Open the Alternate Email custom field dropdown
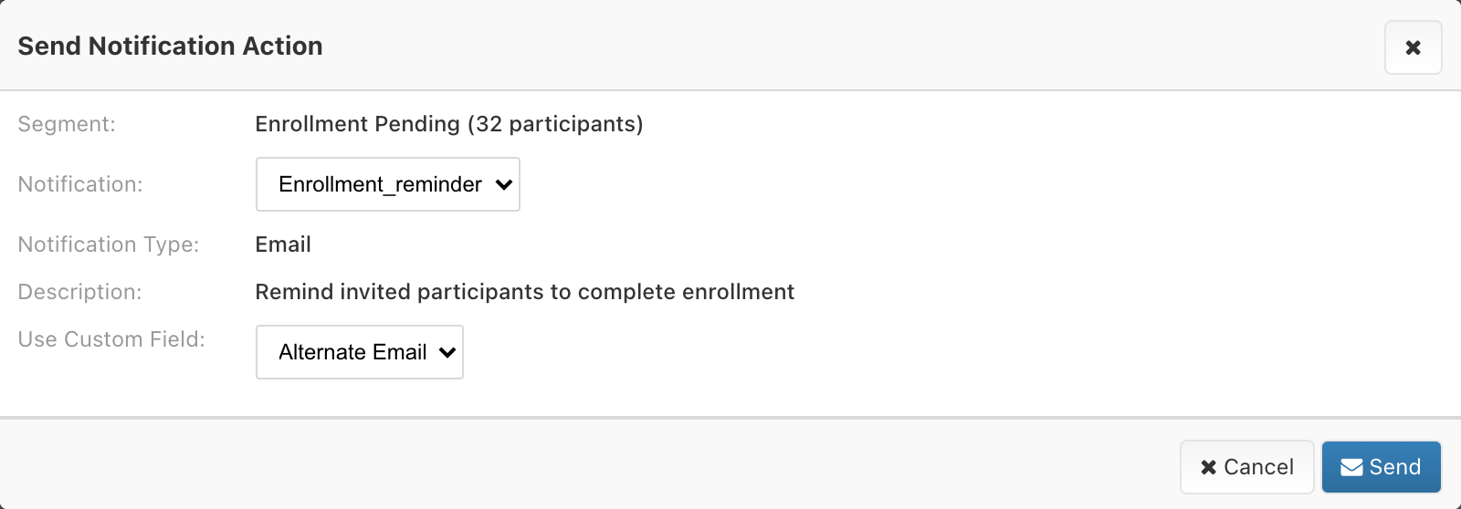The height and width of the screenshot is (509, 1461). [352, 352]
